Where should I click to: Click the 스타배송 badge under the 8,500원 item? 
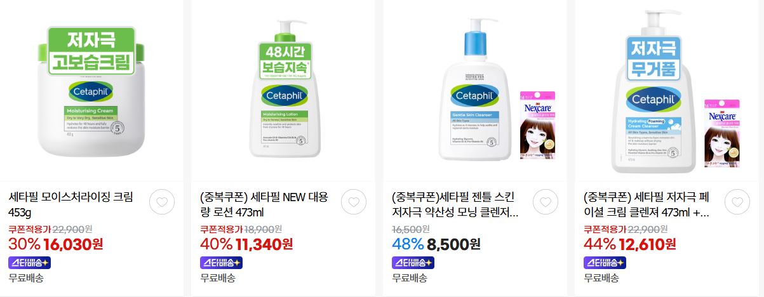(413, 262)
